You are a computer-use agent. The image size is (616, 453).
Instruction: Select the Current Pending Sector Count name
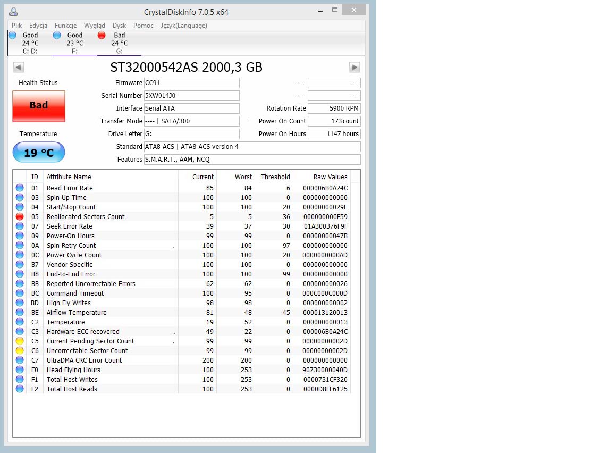[90, 341]
